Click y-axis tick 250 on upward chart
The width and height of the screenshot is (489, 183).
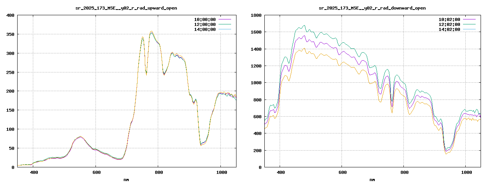click(x=10, y=72)
